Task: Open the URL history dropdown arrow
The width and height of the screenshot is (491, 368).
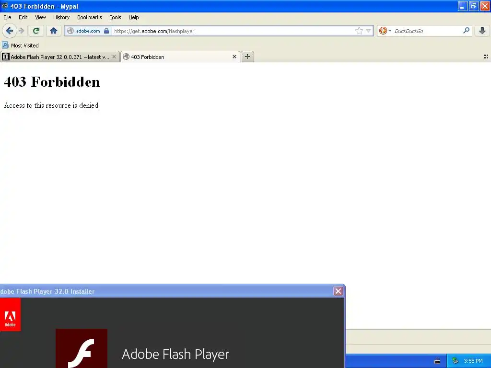Action: 369,31
